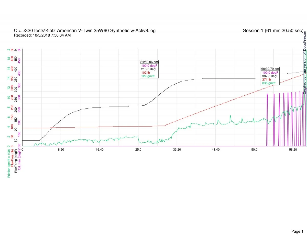
Task: Click the 33:20 time axis tick
Action: pyautogui.click(x=177, y=149)
